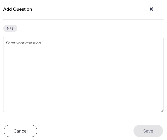Save the new NPS question
Image resolution: width=167 pixels, height=140 pixels.
point(148,131)
